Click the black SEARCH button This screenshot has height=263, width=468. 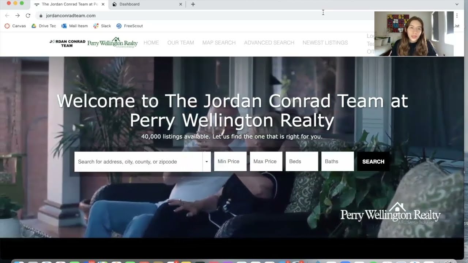click(373, 161)
